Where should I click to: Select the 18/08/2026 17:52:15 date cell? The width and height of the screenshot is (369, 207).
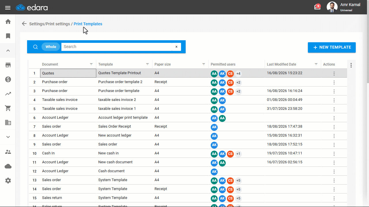coord(293,144)
